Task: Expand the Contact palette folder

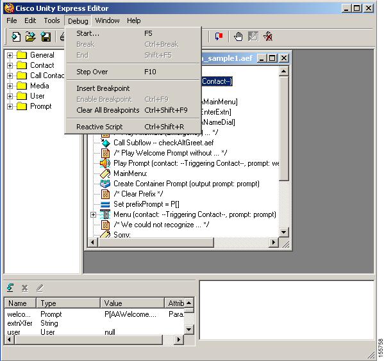Action: pyautogui.click(x=10, y=65)
